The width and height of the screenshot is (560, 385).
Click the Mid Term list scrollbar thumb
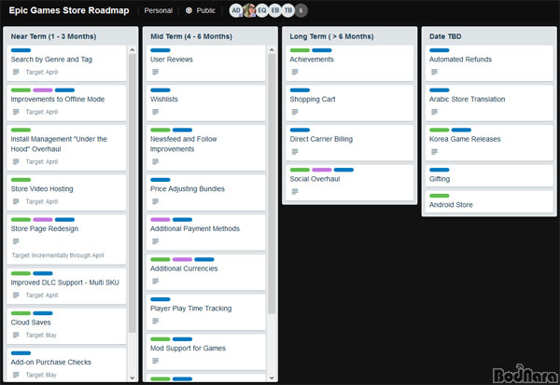[272, 184]
